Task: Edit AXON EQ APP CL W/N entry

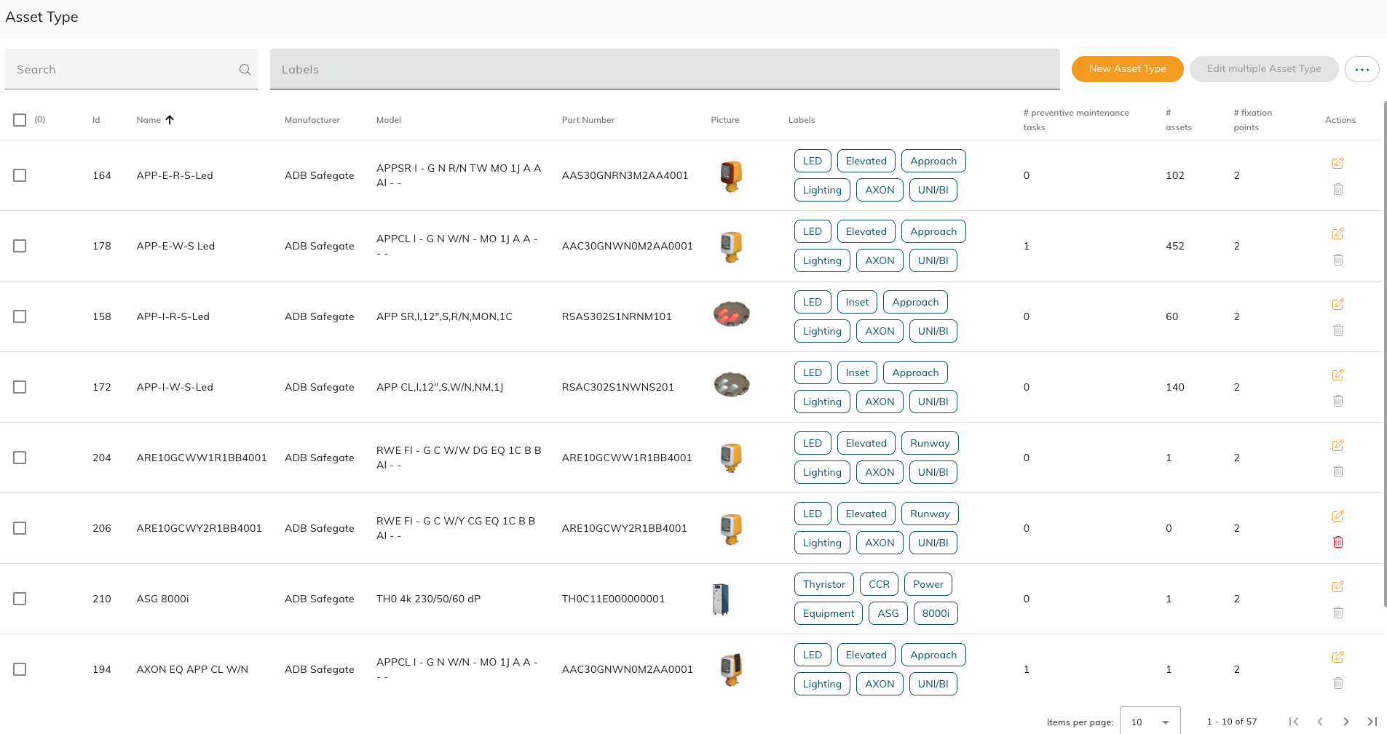Action: 1338,657
